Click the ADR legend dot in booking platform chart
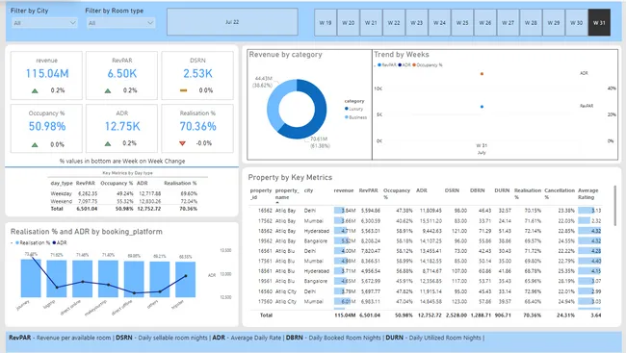Screen dimensions: 626x353 coord(54,242)
